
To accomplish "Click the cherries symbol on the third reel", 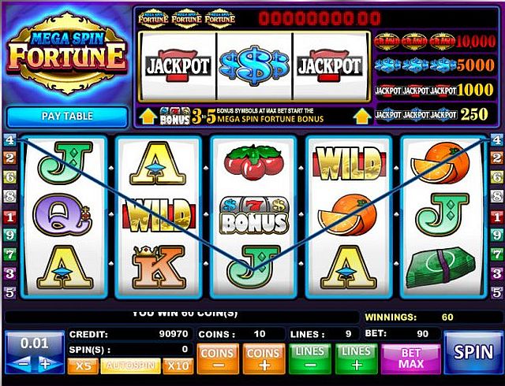I will [x=253, y=162].
